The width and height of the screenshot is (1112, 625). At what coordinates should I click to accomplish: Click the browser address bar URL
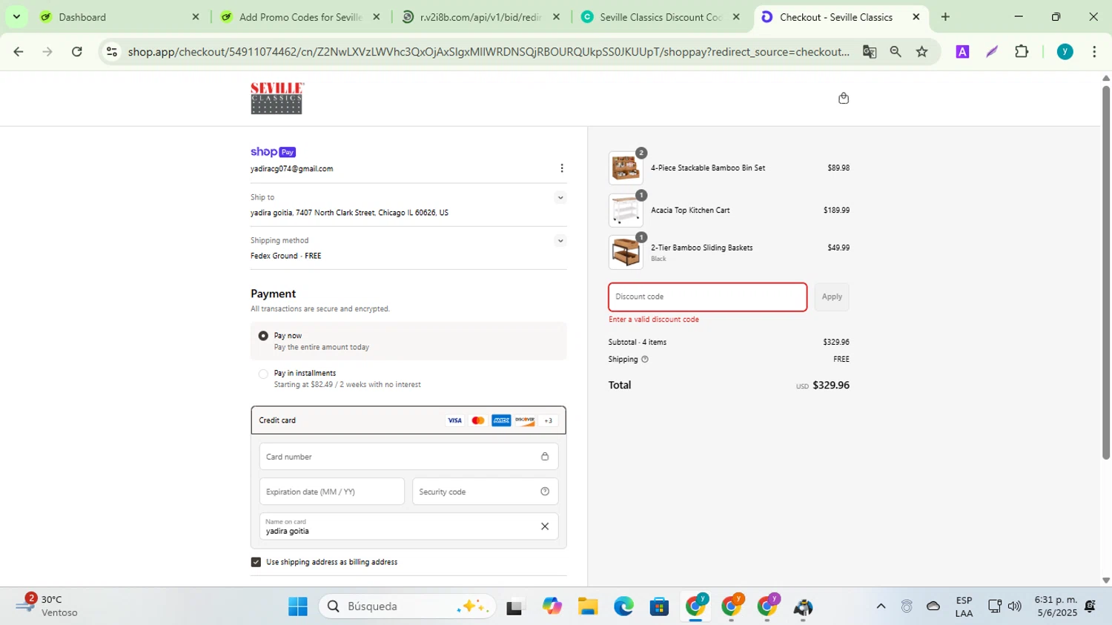489,51
